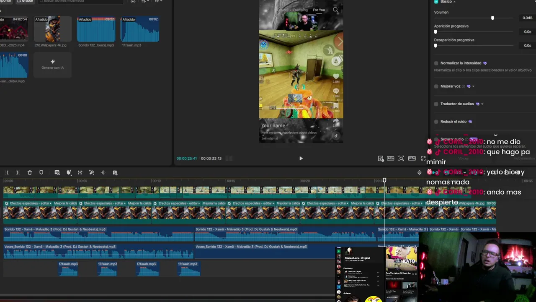Select the trim-right split tool
Viewport: 536px width, 302px height.
pyautogui.click(x=18, y=172)
